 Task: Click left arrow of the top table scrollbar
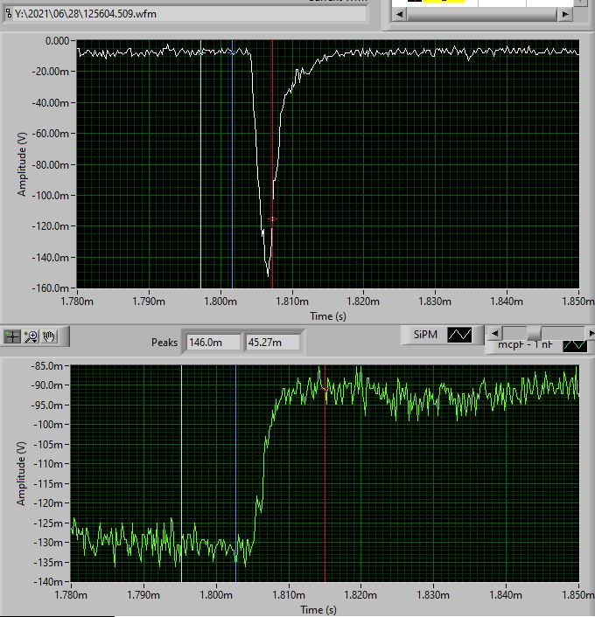point(400,14)
